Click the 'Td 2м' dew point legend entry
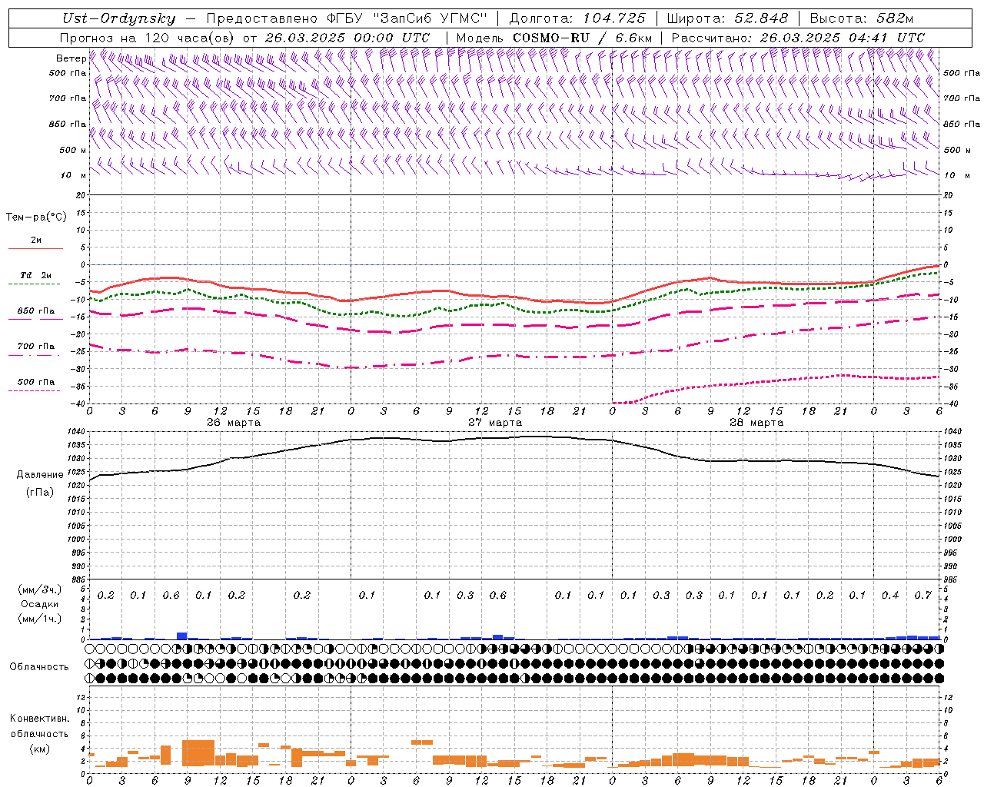 pyautogui.click(x=36, y=275)
